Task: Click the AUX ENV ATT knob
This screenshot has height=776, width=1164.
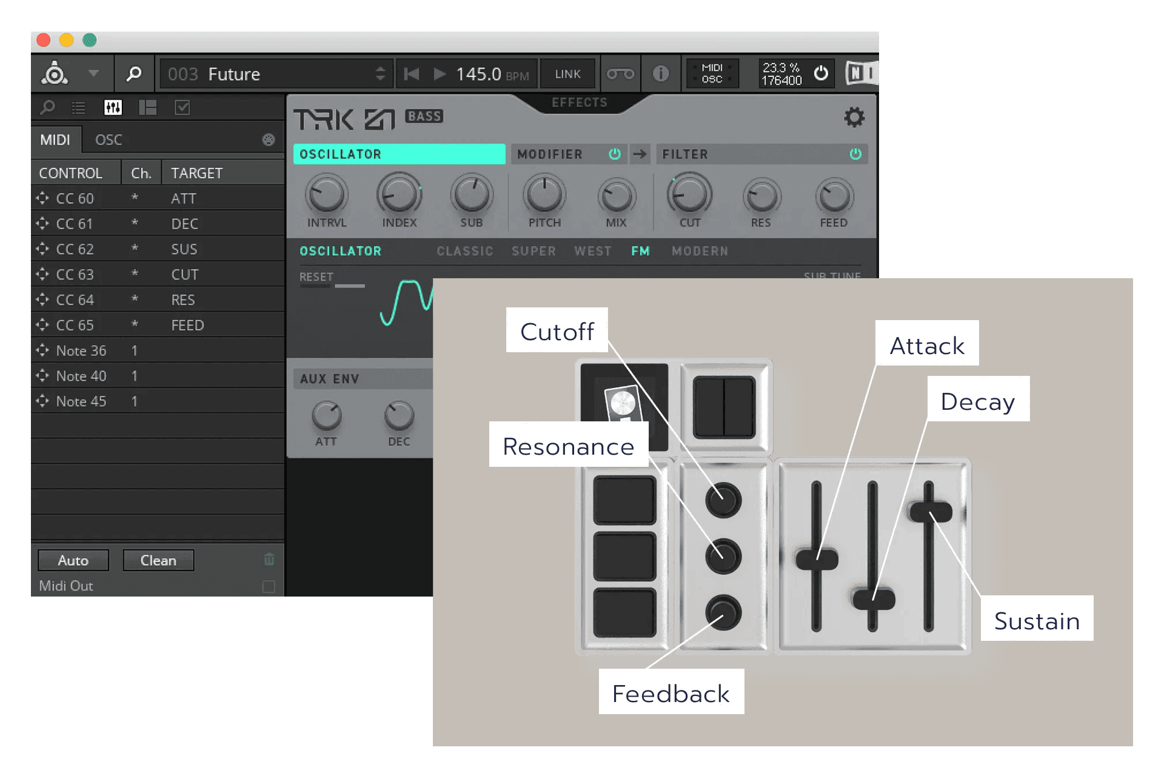Action: click(326, 416)
